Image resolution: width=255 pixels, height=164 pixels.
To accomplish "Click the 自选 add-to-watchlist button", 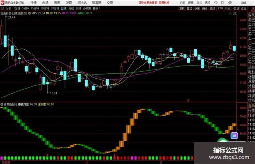I will click(x=236, y=8).
